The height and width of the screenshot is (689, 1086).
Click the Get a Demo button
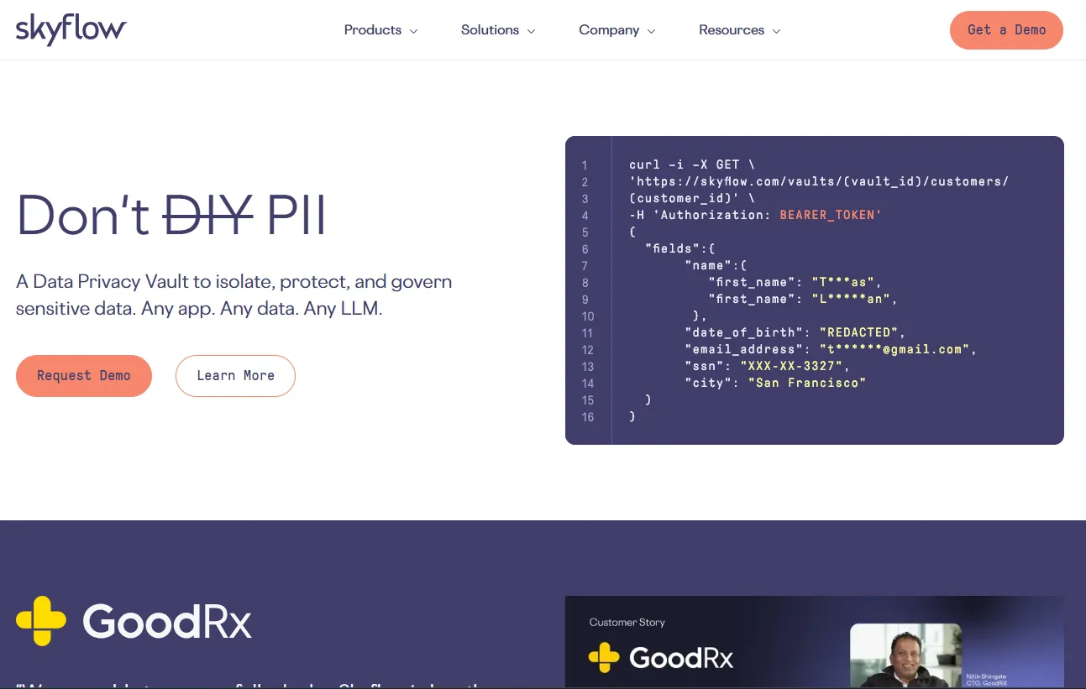pos(1005,29)
